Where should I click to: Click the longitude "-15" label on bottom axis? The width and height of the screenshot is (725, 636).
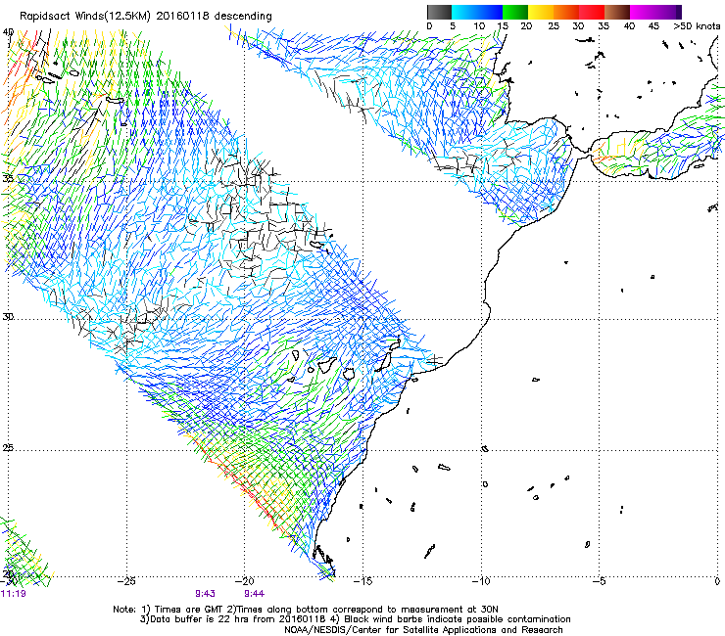tap(362, 581)
